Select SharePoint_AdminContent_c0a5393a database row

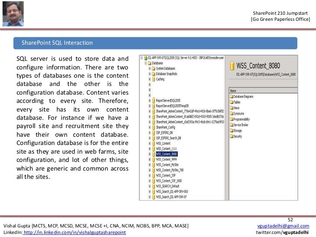(x=190, y=122)
